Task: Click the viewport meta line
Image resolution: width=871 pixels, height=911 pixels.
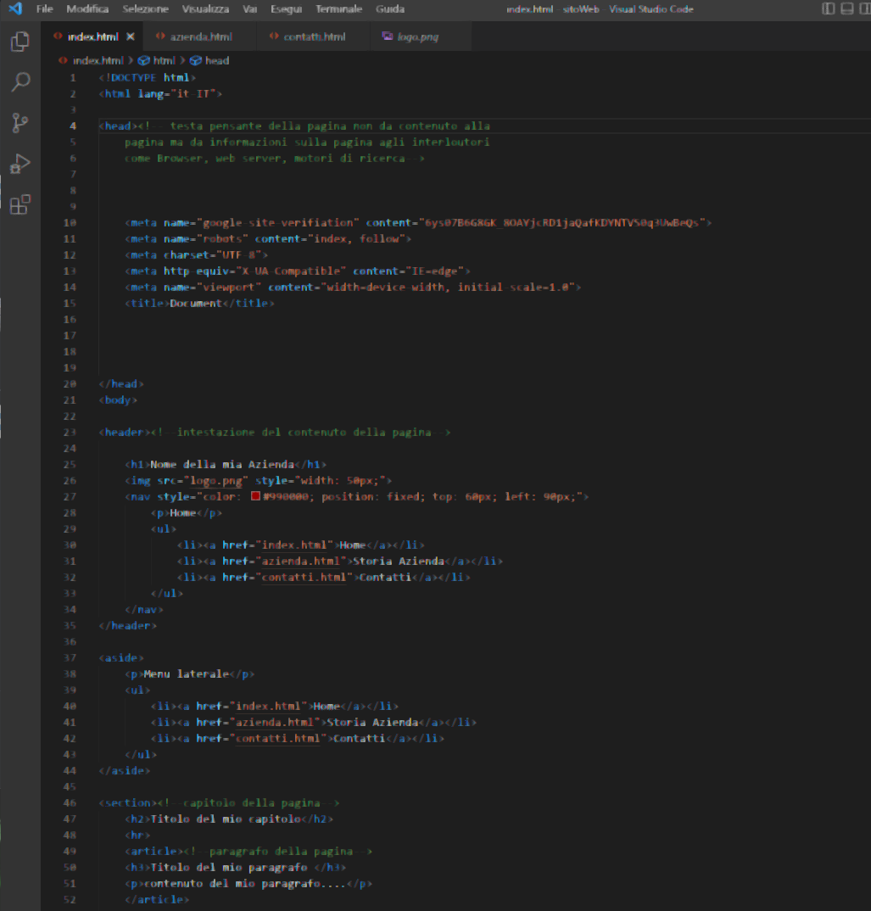Action: tap(353, 287)
